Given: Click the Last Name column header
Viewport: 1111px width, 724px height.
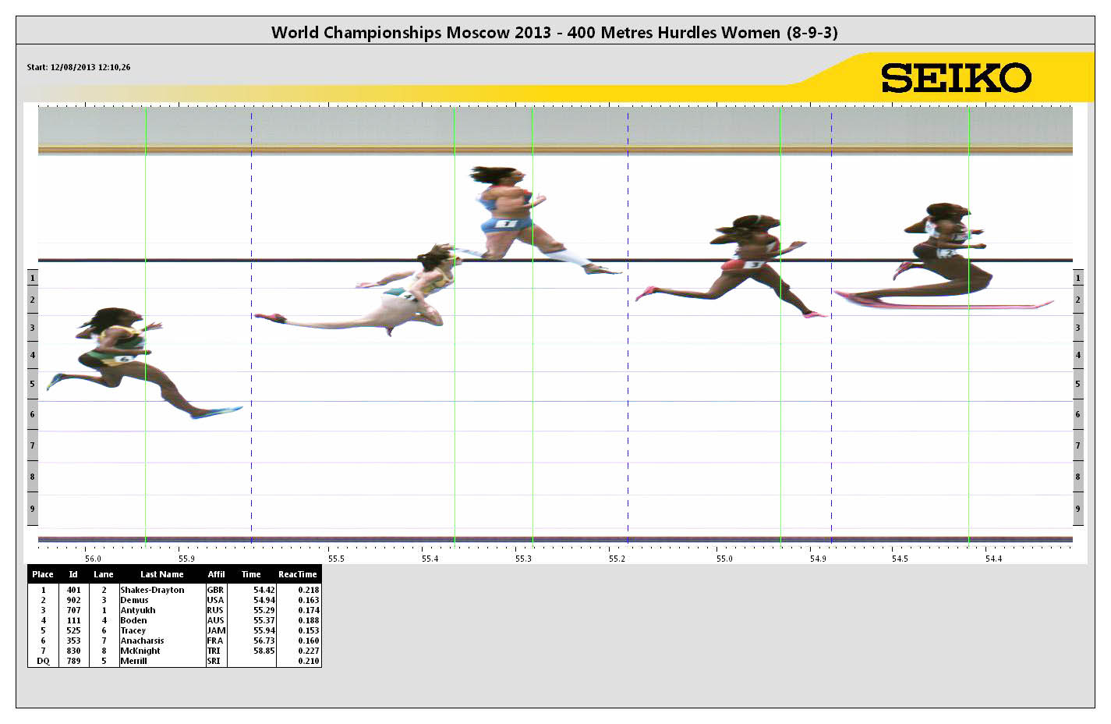Looking at the screenshot, I should click(x=161, y=574).
